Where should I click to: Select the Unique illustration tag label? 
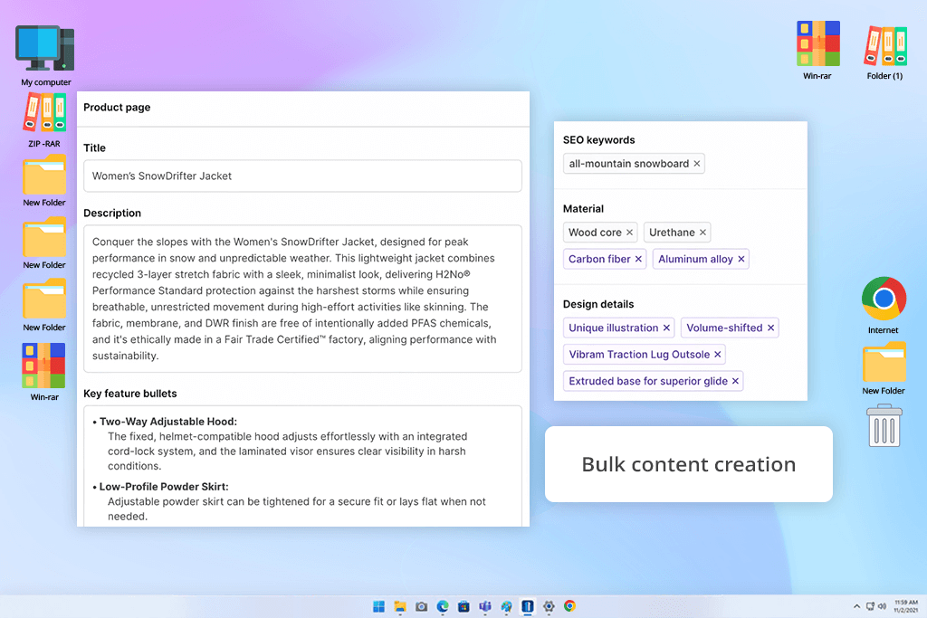point(614,328)
